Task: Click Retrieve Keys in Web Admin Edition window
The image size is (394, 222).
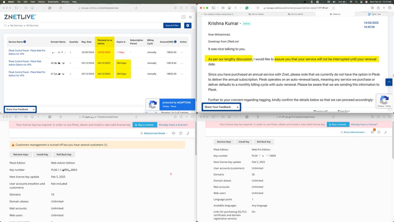Action: [x=21, y=154]
